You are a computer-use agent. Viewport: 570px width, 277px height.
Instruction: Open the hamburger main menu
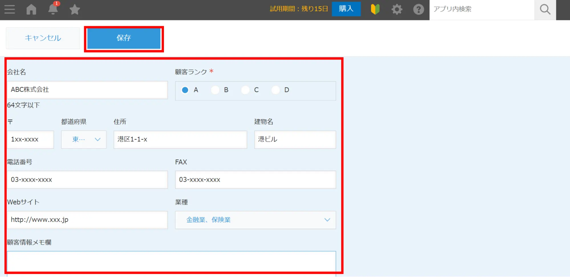coord(10,9)
